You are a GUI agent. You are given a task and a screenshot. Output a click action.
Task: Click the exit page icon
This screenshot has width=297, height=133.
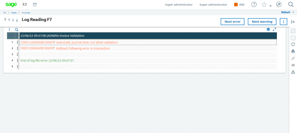pyautogui.click(x=293, y=22)
